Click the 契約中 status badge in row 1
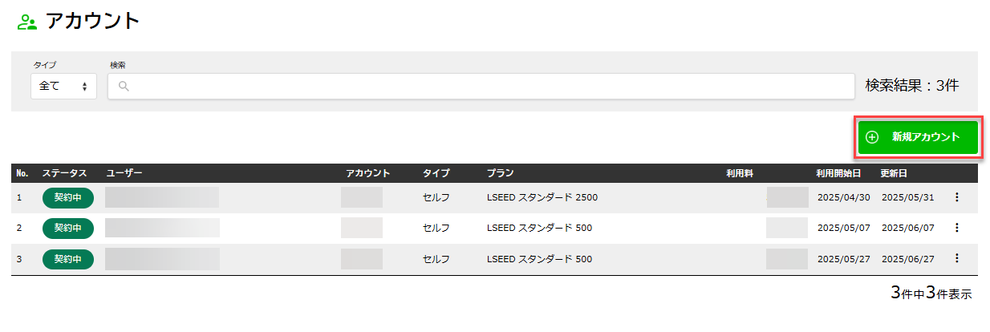The height and width of the screenshot is (332, 990). pos(68,197)
